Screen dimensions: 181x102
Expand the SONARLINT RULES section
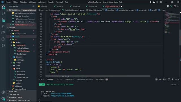click(21, 97)
